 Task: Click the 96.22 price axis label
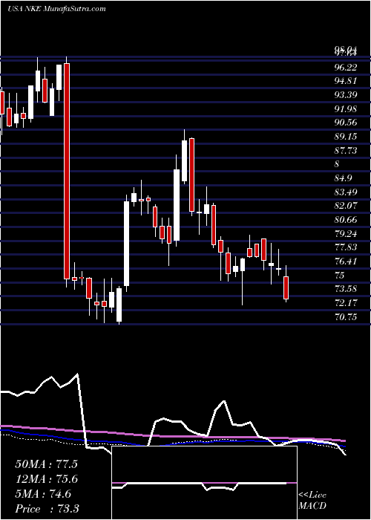pos(346,68)
